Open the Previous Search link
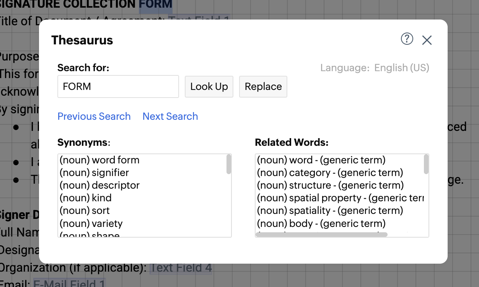Image resolution: width=479 pixels, height=287 pixels. (94, 116)
